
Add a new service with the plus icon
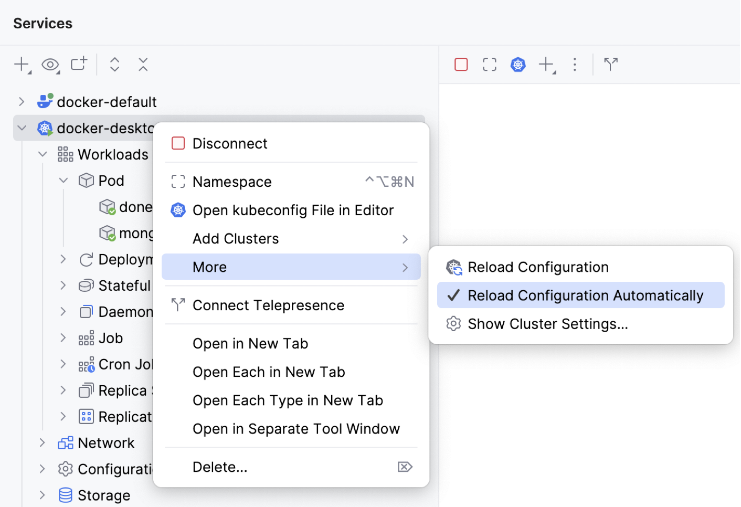pyautogui.click(x=20, y=64)
